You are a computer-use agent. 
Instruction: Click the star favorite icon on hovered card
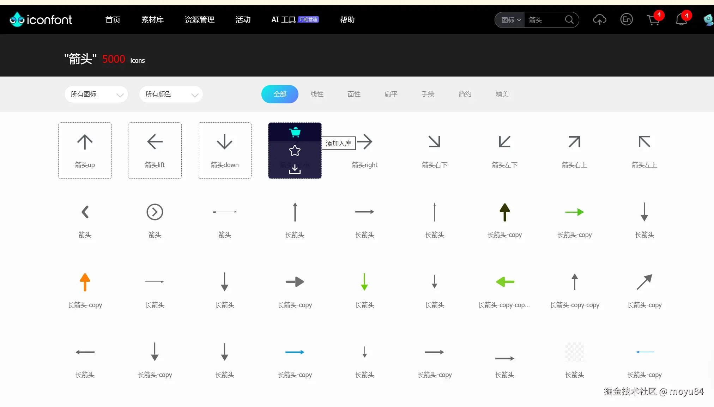coord(295,151)
